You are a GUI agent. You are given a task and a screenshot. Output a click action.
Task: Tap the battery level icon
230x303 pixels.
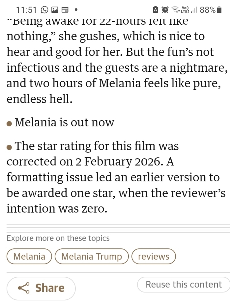point(219,10)
